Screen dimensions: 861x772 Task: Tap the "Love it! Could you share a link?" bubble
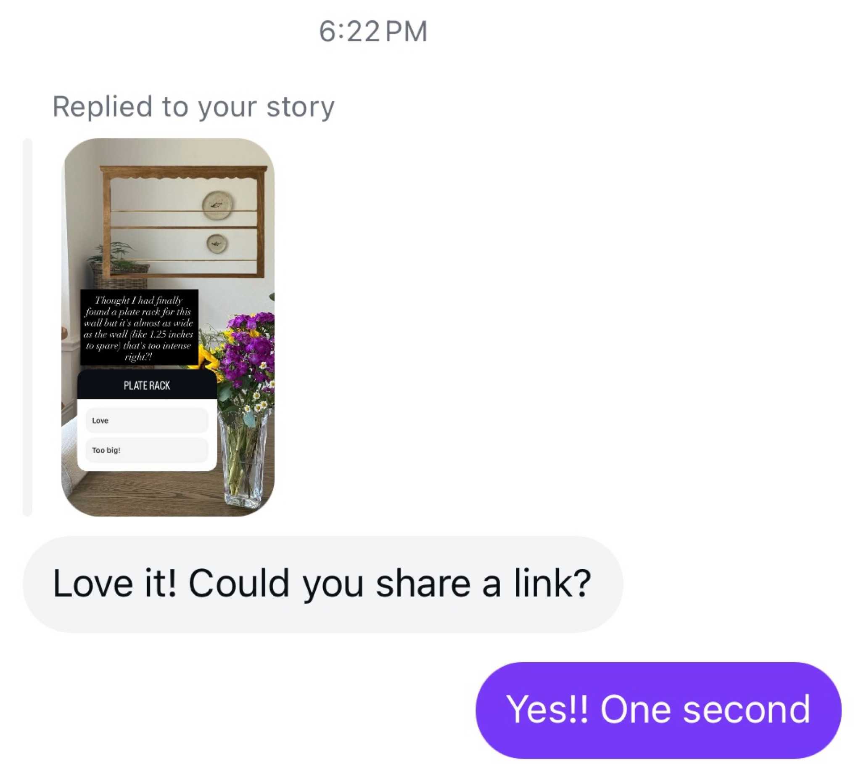[x=322, y=584]
